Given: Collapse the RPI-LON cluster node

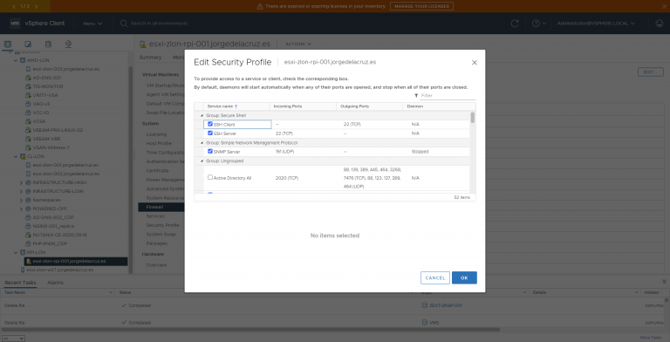Looking at the screenshot, I should [x=16, y=253].
